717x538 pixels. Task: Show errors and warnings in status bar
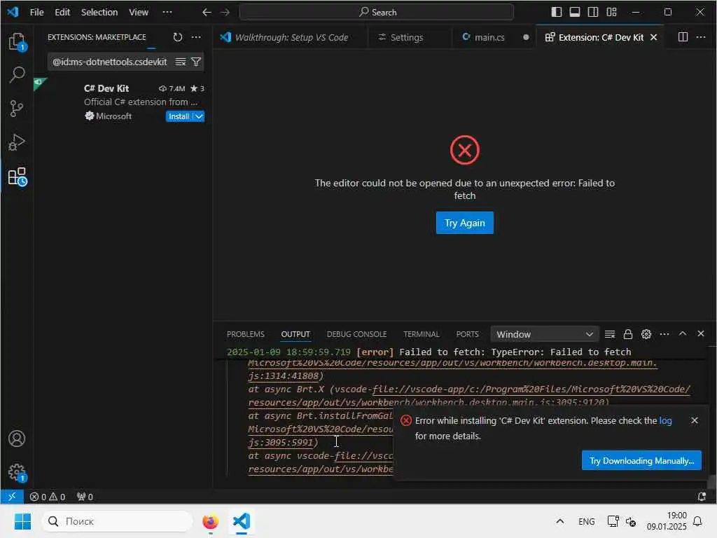[48, 497]
